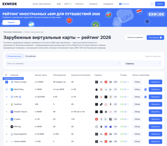This screenshot has width=167, height=146.
Task: Open the eSIM menu item
Action: tap(68, 4)
